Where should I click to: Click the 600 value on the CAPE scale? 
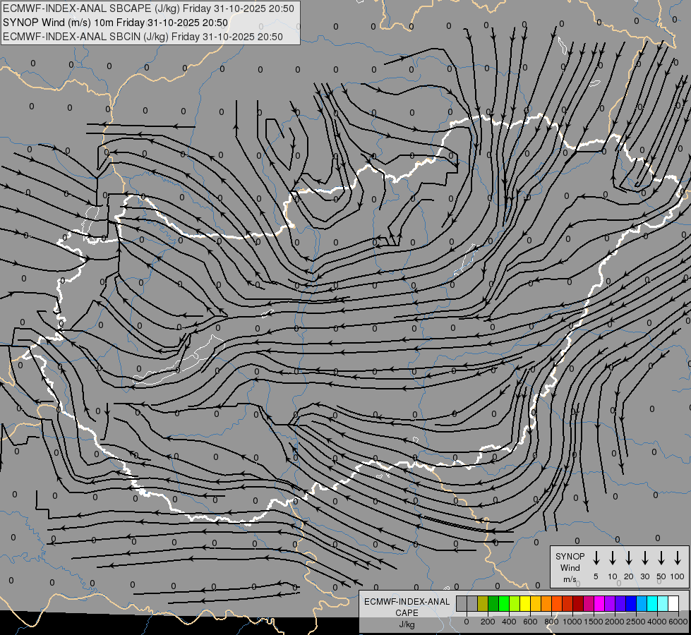pyautogui.click(x=530, y=622)
